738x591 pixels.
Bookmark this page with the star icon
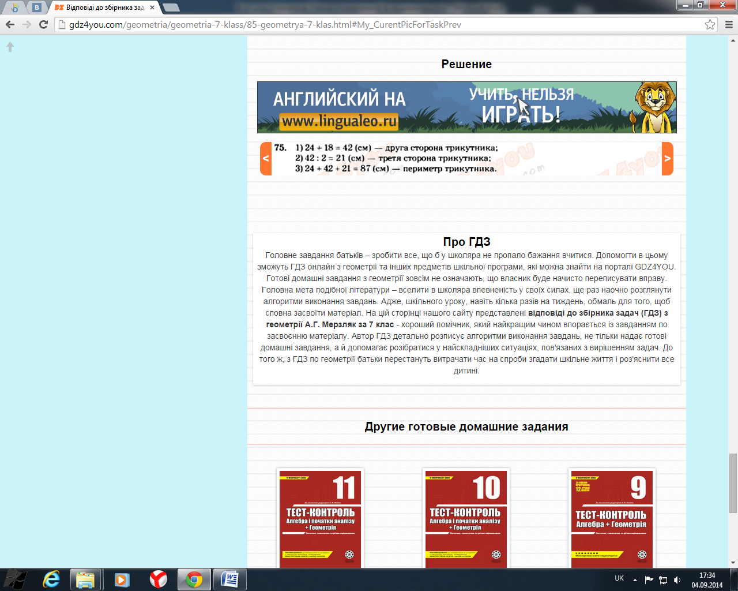point(710,24)
